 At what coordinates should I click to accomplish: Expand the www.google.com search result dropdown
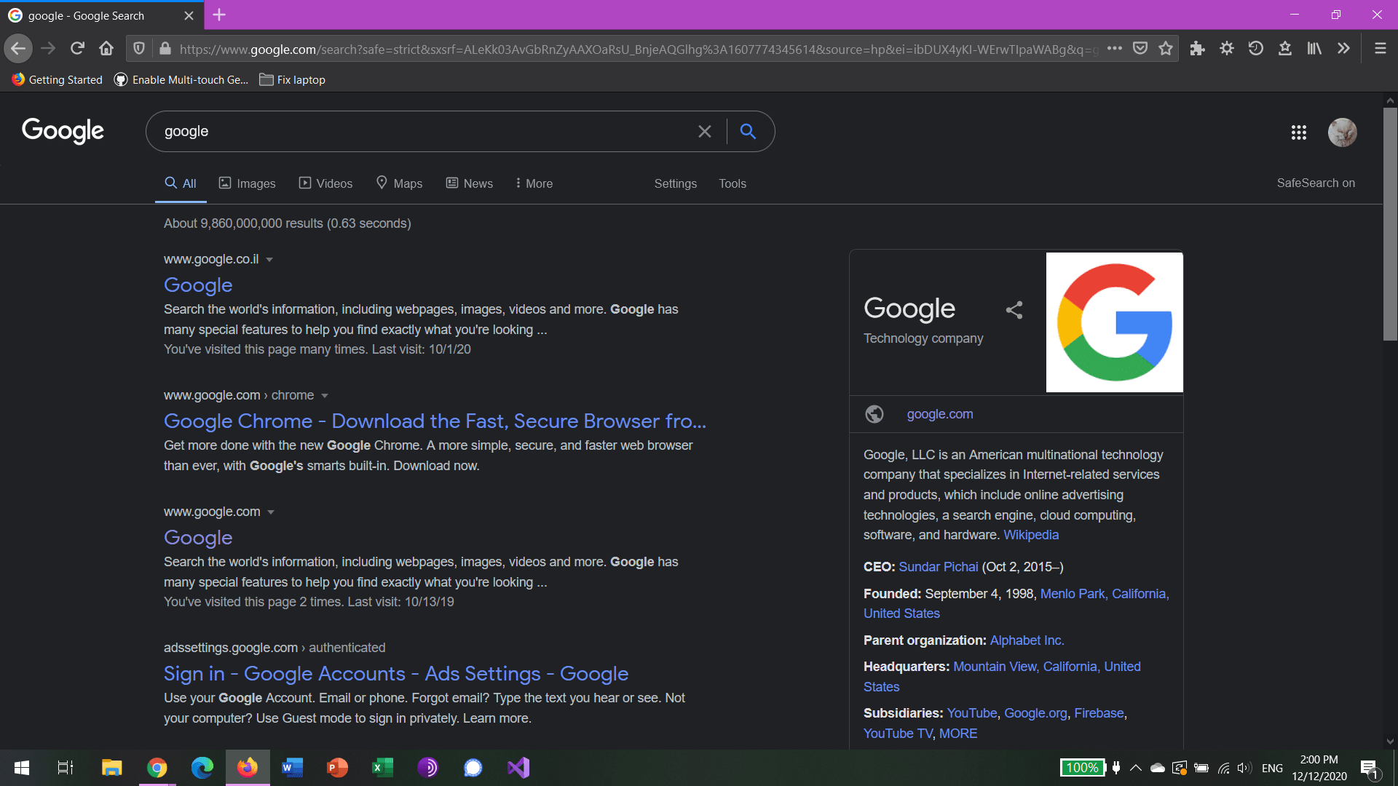pyautogui.click(x=274, y=512)
